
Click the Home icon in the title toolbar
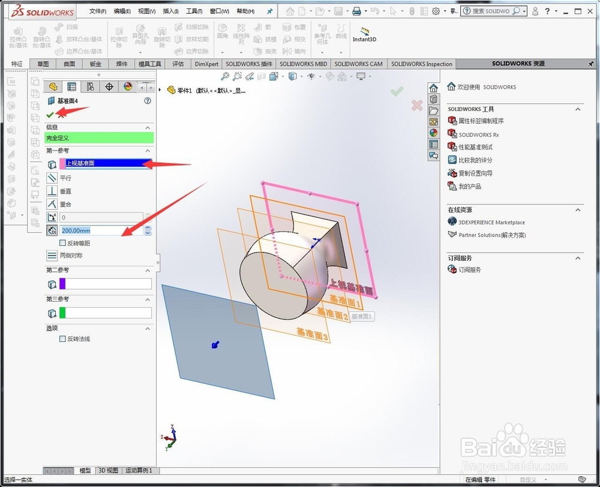coord(290,11)
